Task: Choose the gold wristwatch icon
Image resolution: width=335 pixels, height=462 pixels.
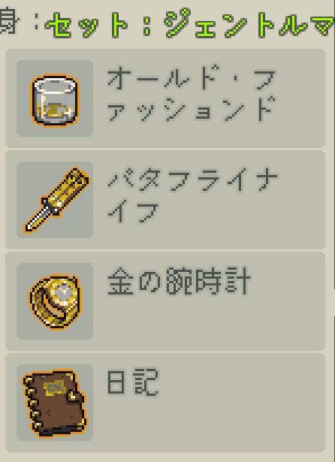Action: click(55, 302)
